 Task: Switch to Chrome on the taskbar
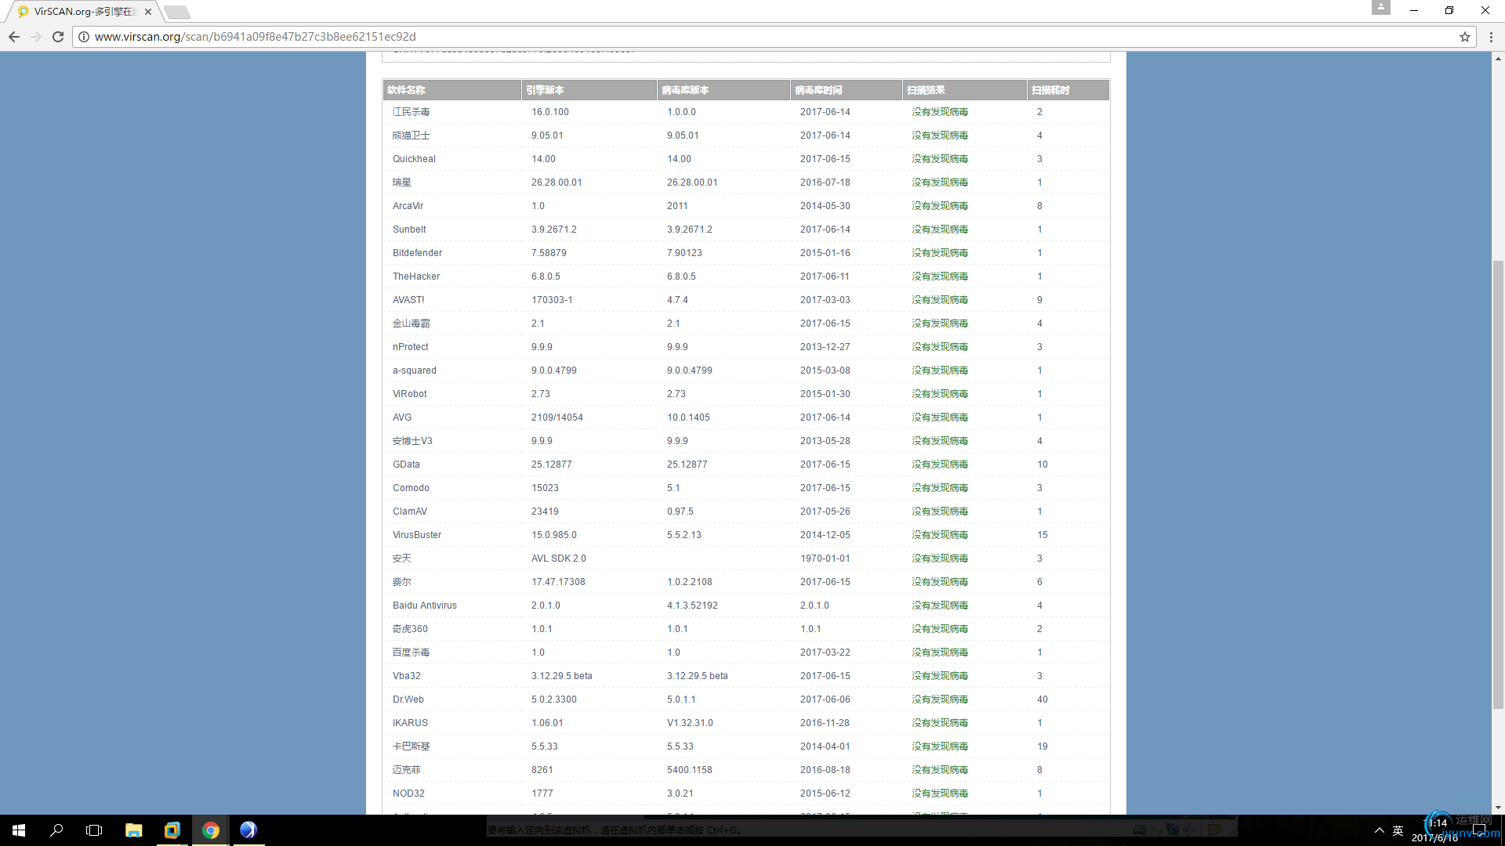(210, 830)
